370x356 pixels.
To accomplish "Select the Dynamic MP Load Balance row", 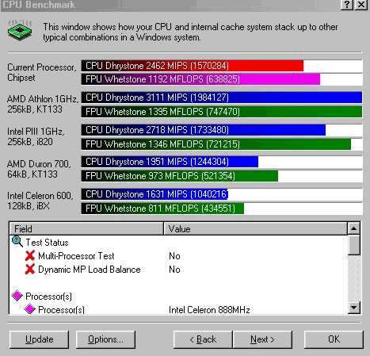I will pos(178,270).
